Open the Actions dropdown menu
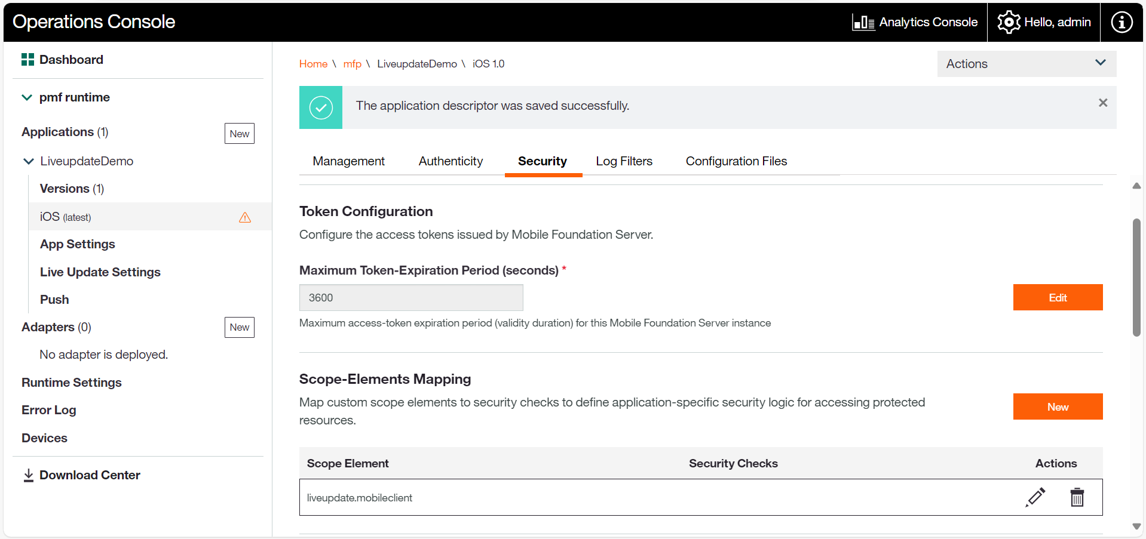 [x=1026, y=64]
